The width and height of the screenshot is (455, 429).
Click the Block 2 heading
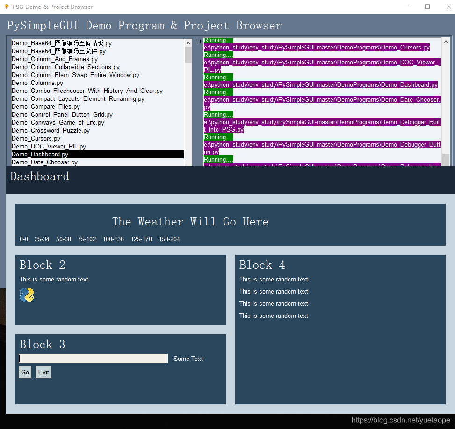pos(43,265)
